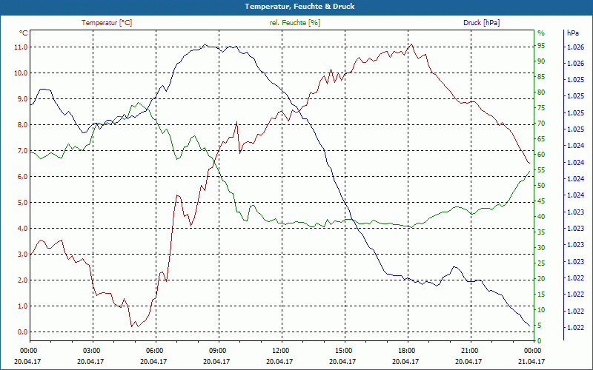
Task: Click the '21.04.17' date label
Action: click(x=531, y=361)
